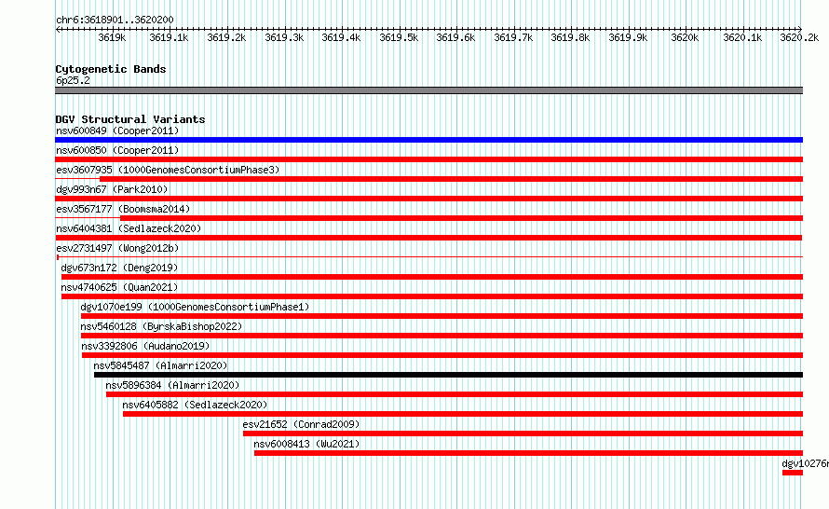Screen dimensions: 829x509
Task: Click the 3619.3k ruler tick label
Action: click(284, 37)
